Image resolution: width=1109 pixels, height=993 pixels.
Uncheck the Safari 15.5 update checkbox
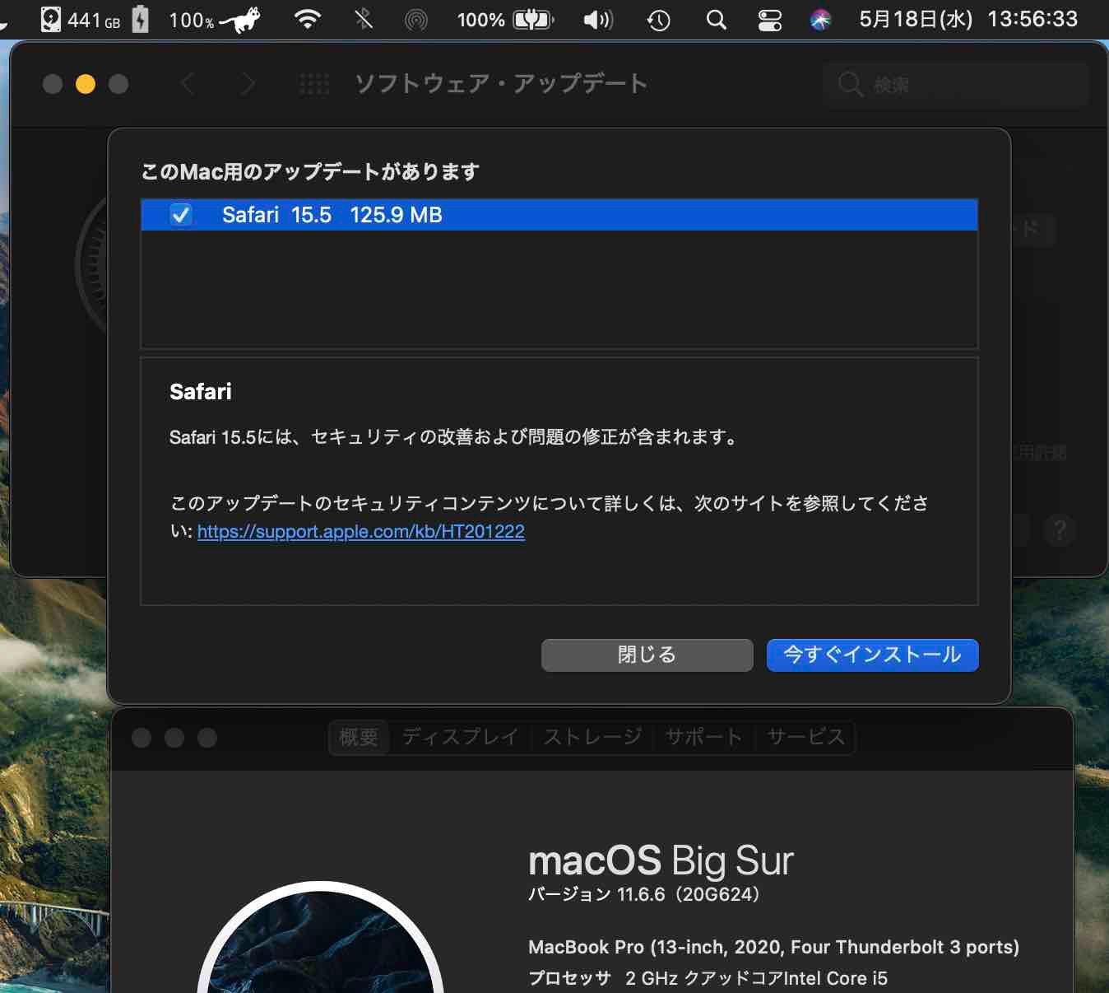click(x=181, y=215)
